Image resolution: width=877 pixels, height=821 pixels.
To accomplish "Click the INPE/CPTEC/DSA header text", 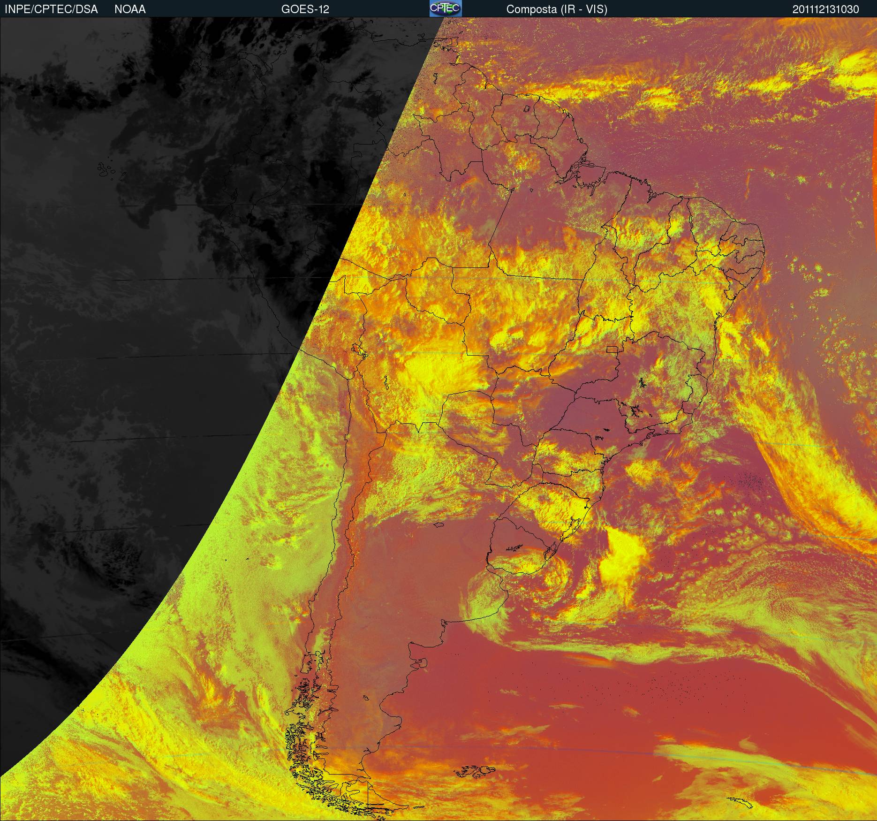I will coord(51,9).
